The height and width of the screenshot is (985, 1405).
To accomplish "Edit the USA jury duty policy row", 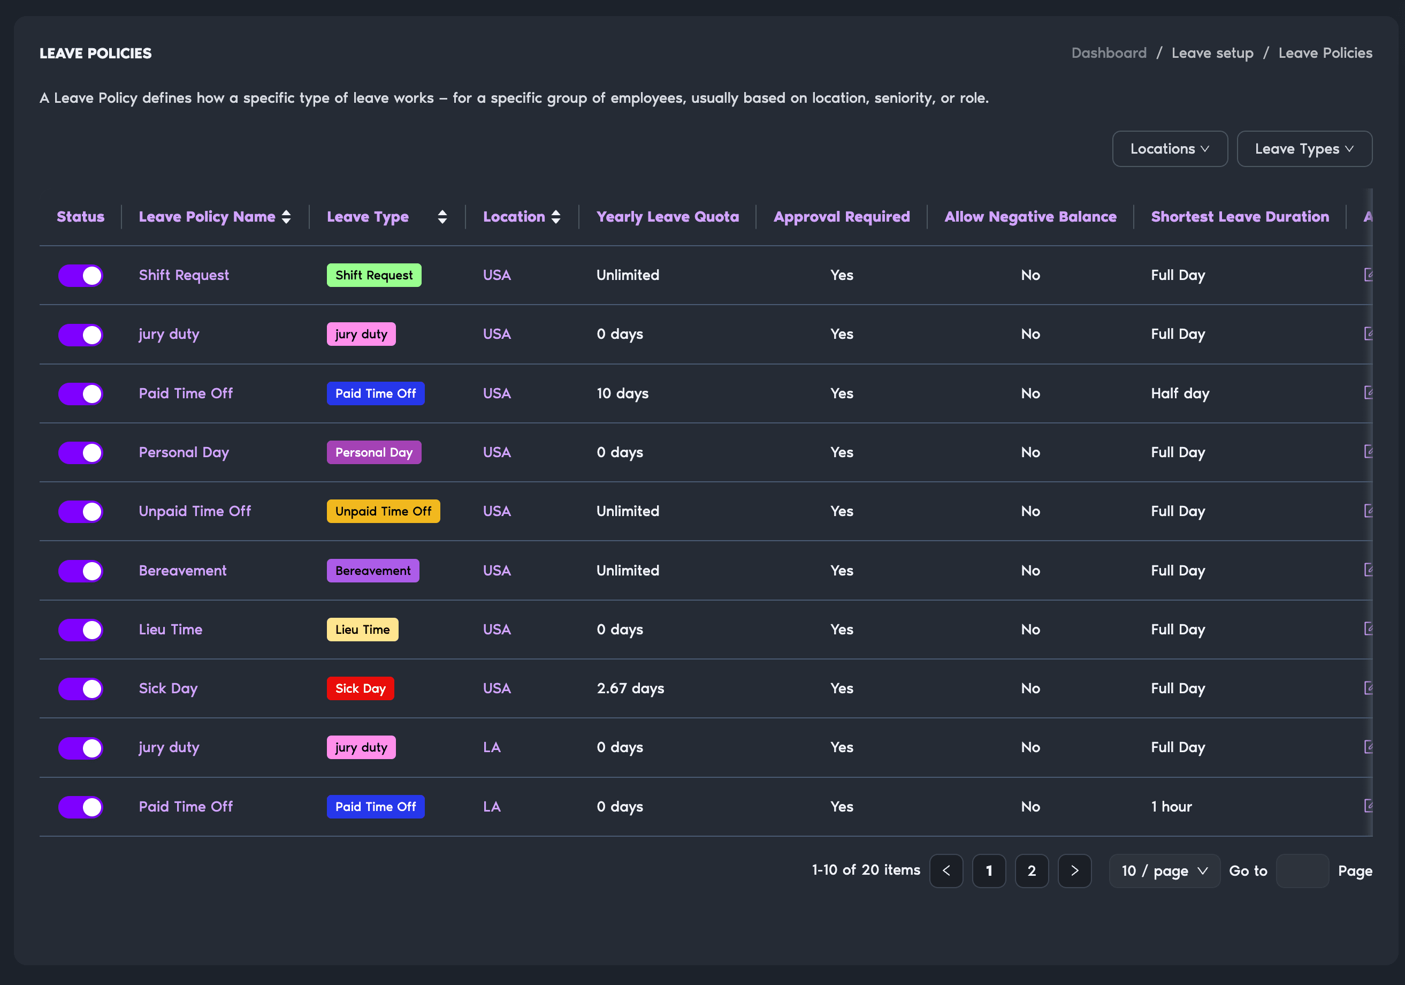I will 1368,334.
